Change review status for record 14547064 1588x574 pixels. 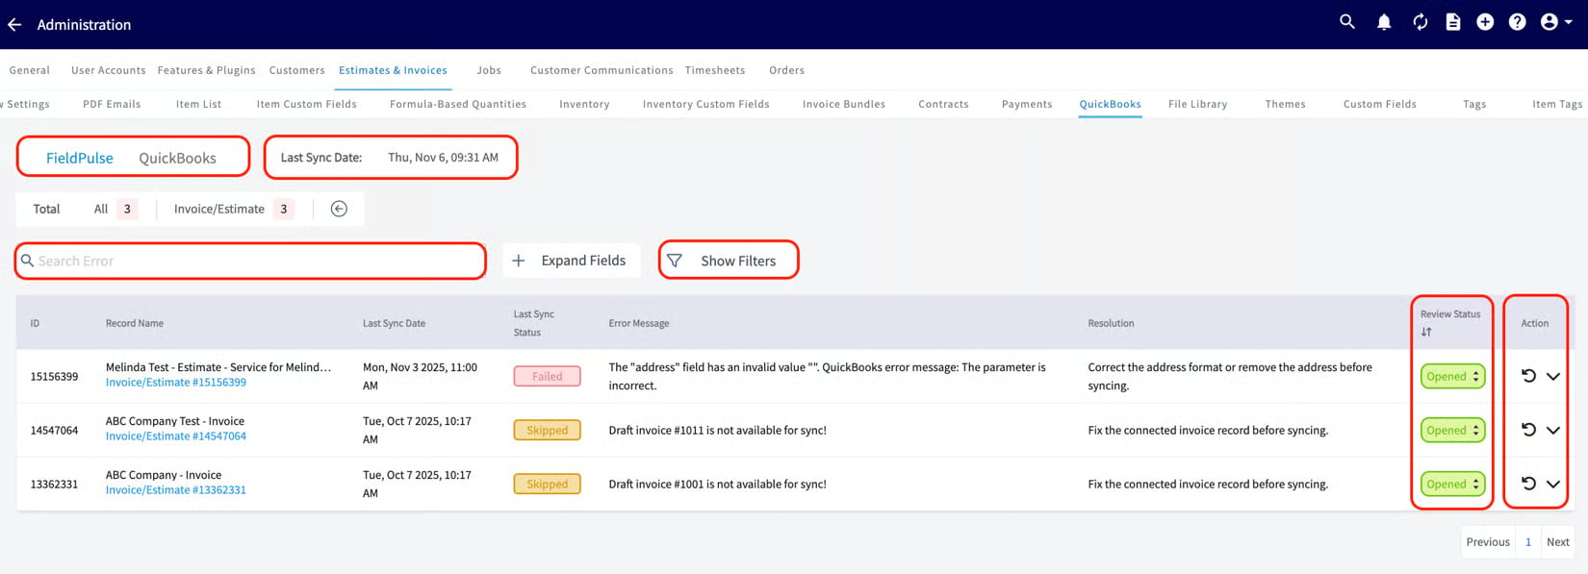[1452, 431]
